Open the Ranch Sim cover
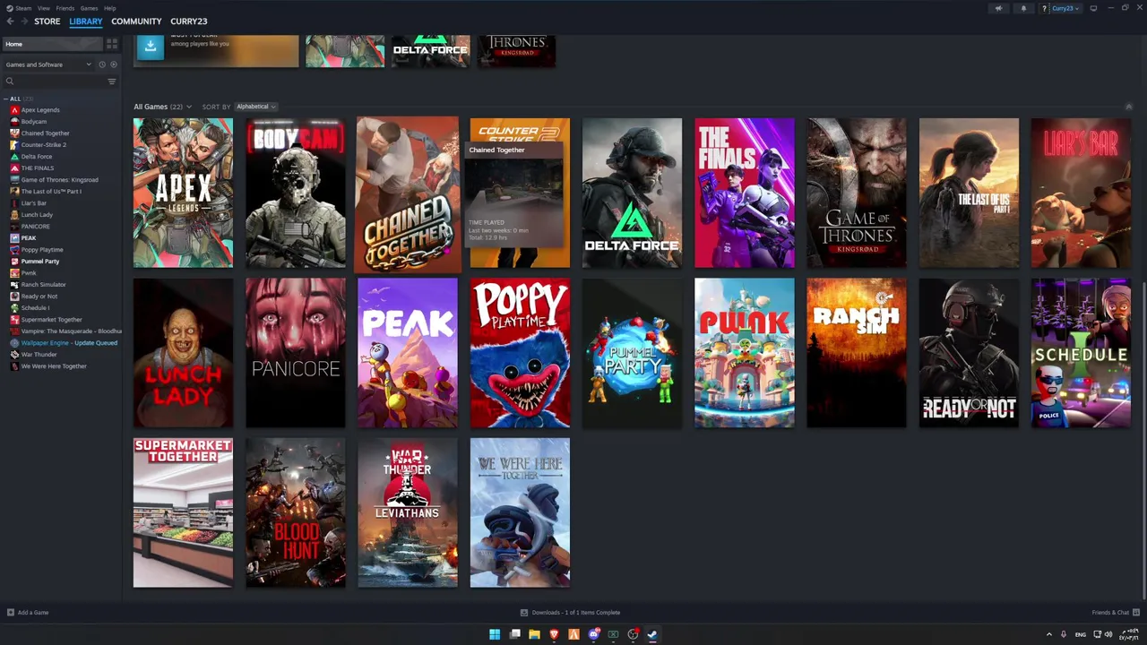1147x645 pixels. click(856, 353)
